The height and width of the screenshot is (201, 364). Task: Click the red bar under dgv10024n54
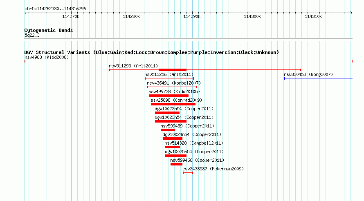(173, 138)
